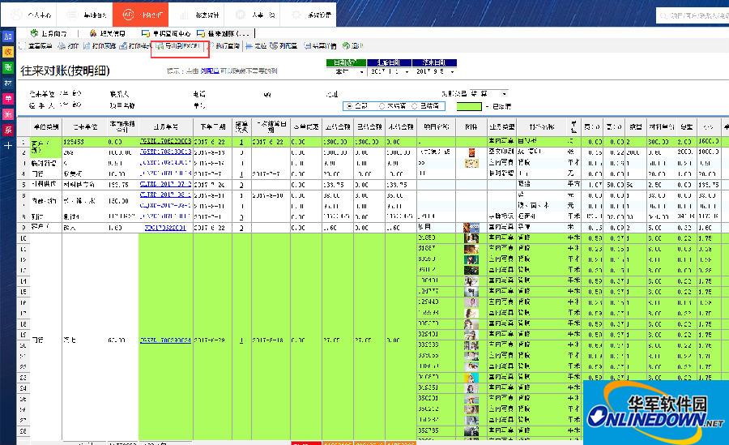Select the 全部 (all) radio button
Image resolution: width=729 pixels, height=445 pixels.
click(x=350, y=105)
